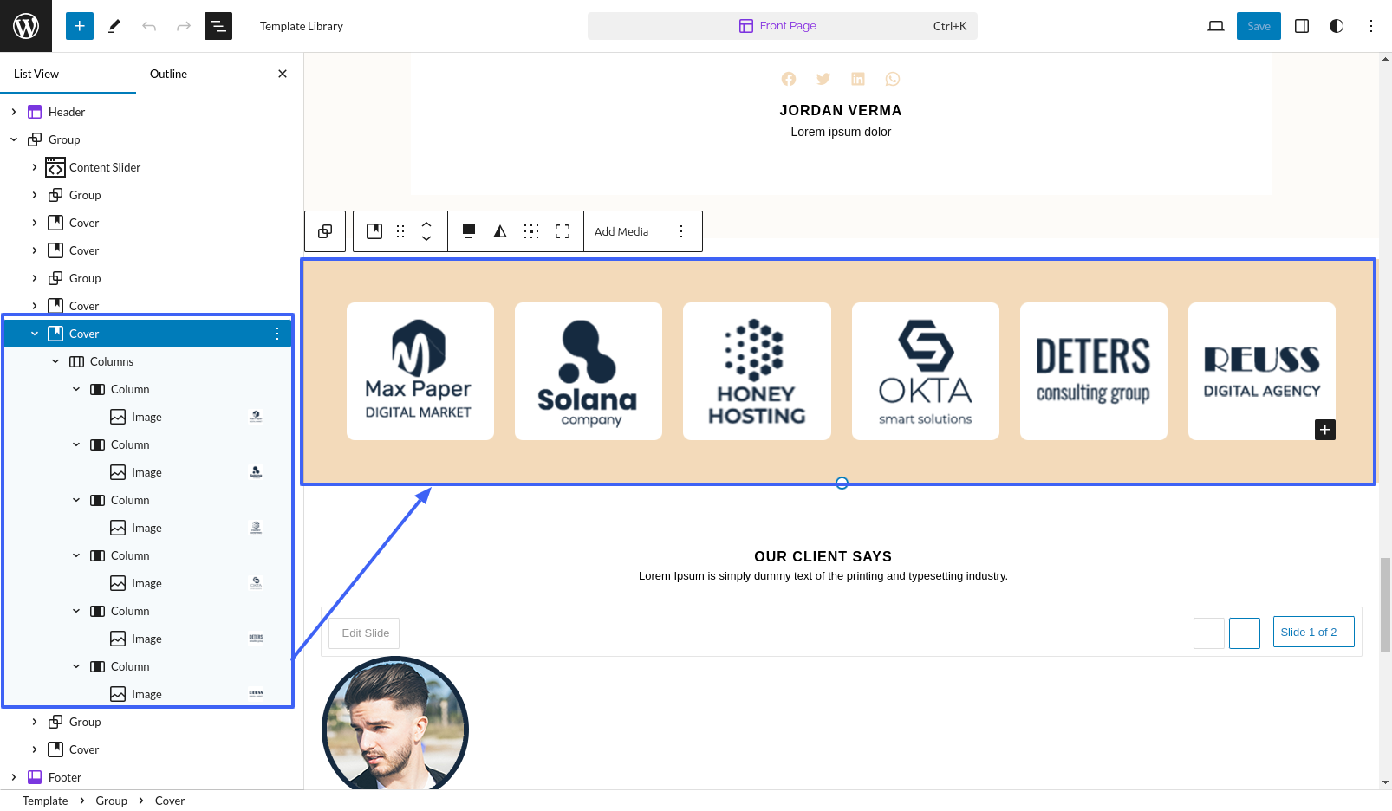The height and width of the screenshot is (811, 1392).
Task: Select the OKTA smart solutions logo
Action: pos(926,371)
